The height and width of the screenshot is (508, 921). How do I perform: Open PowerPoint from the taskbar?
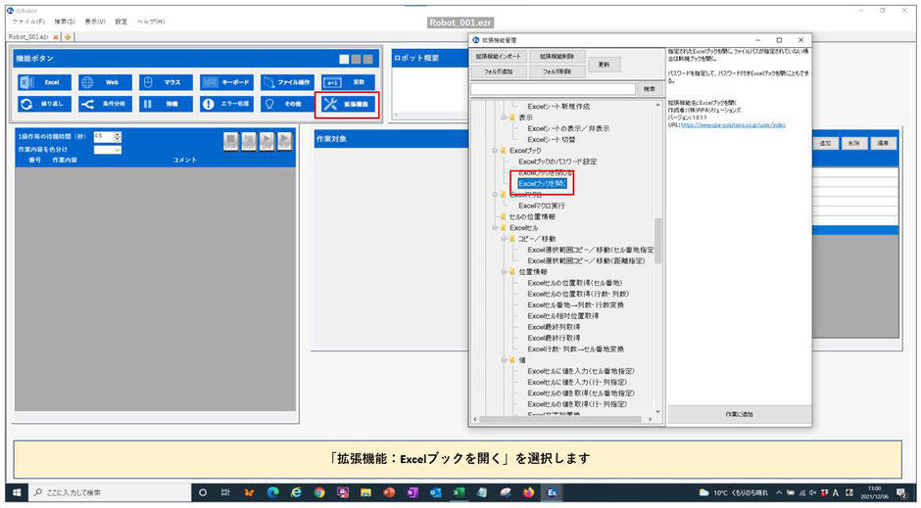pyautogui.click(x=389, y=492)
